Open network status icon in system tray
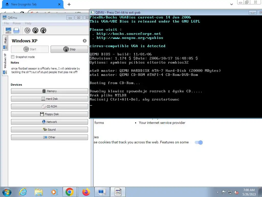This screenshot has width=262, height=197. tap(230, 192)
